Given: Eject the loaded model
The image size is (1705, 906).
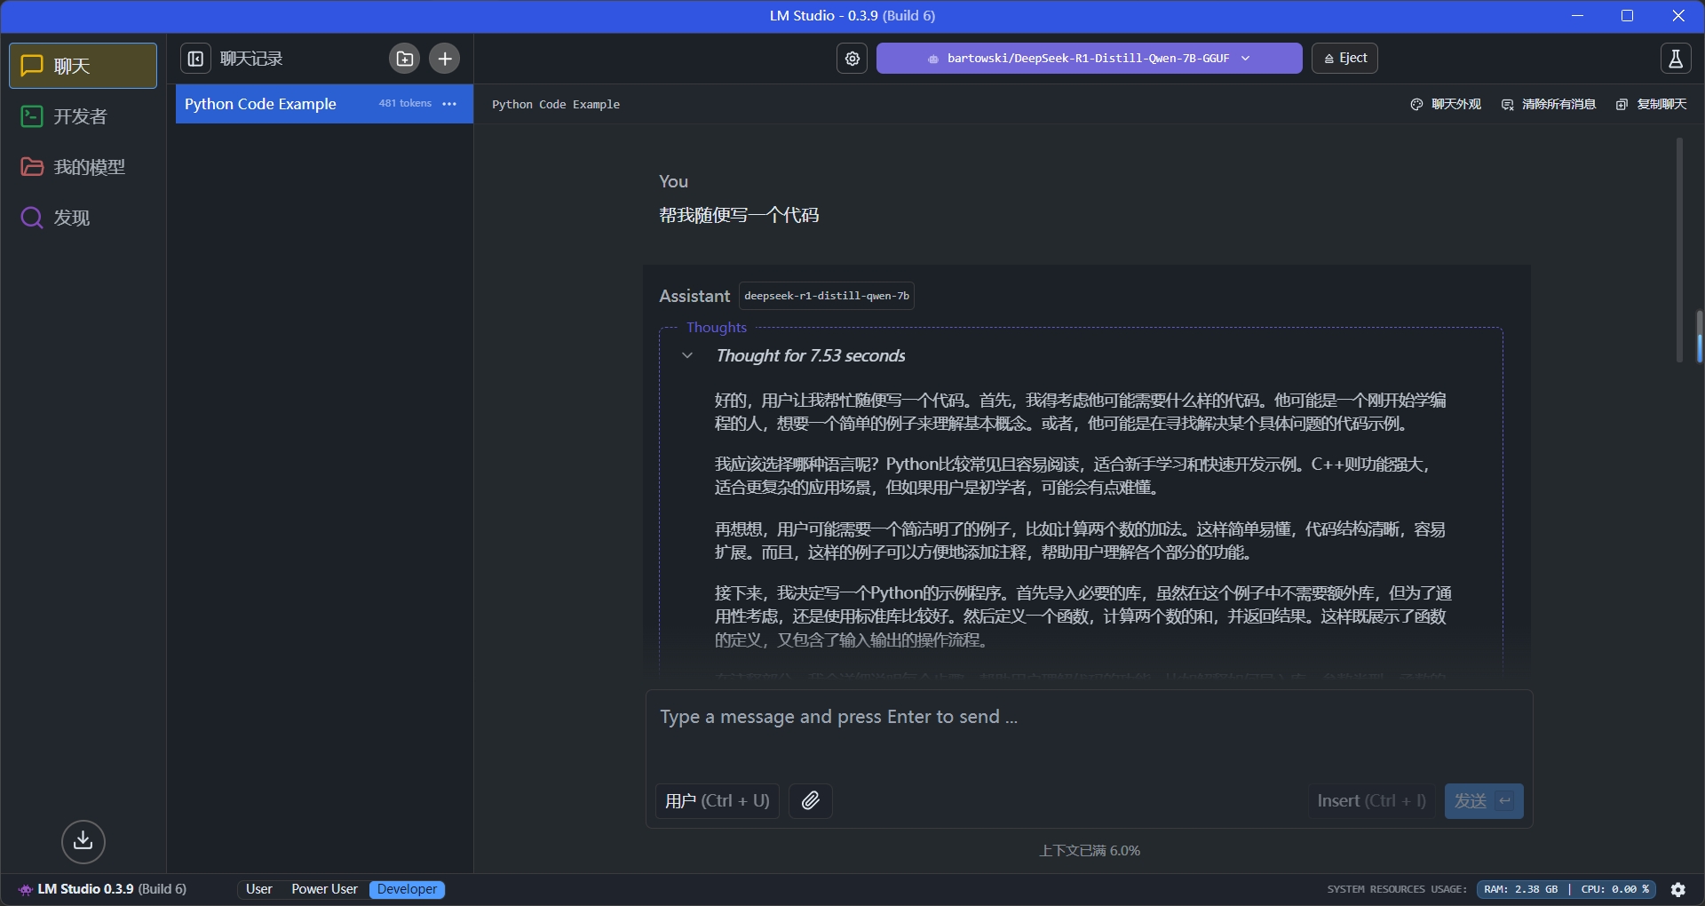Looking at the screenshot, I should [x=1344, y=59].
